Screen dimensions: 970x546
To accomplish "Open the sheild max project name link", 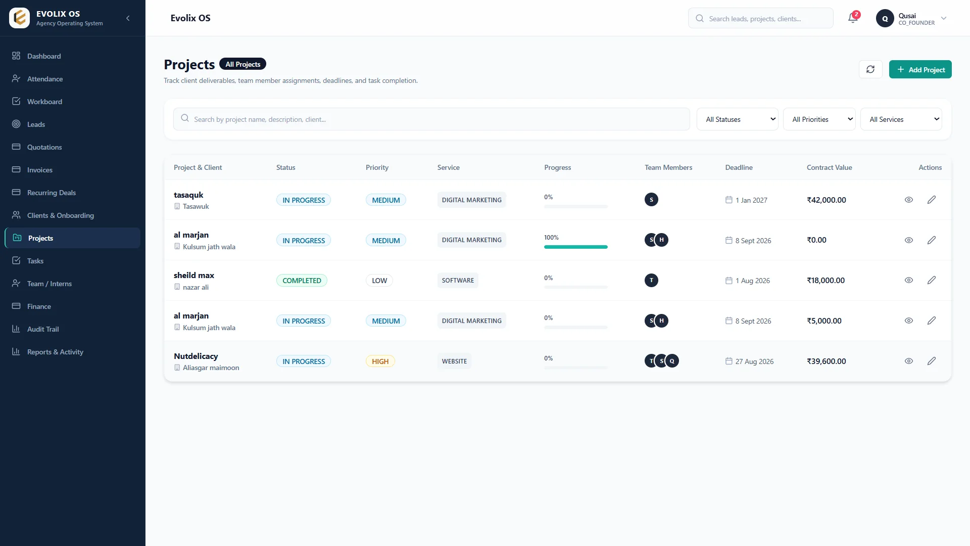I will [193, 275].
